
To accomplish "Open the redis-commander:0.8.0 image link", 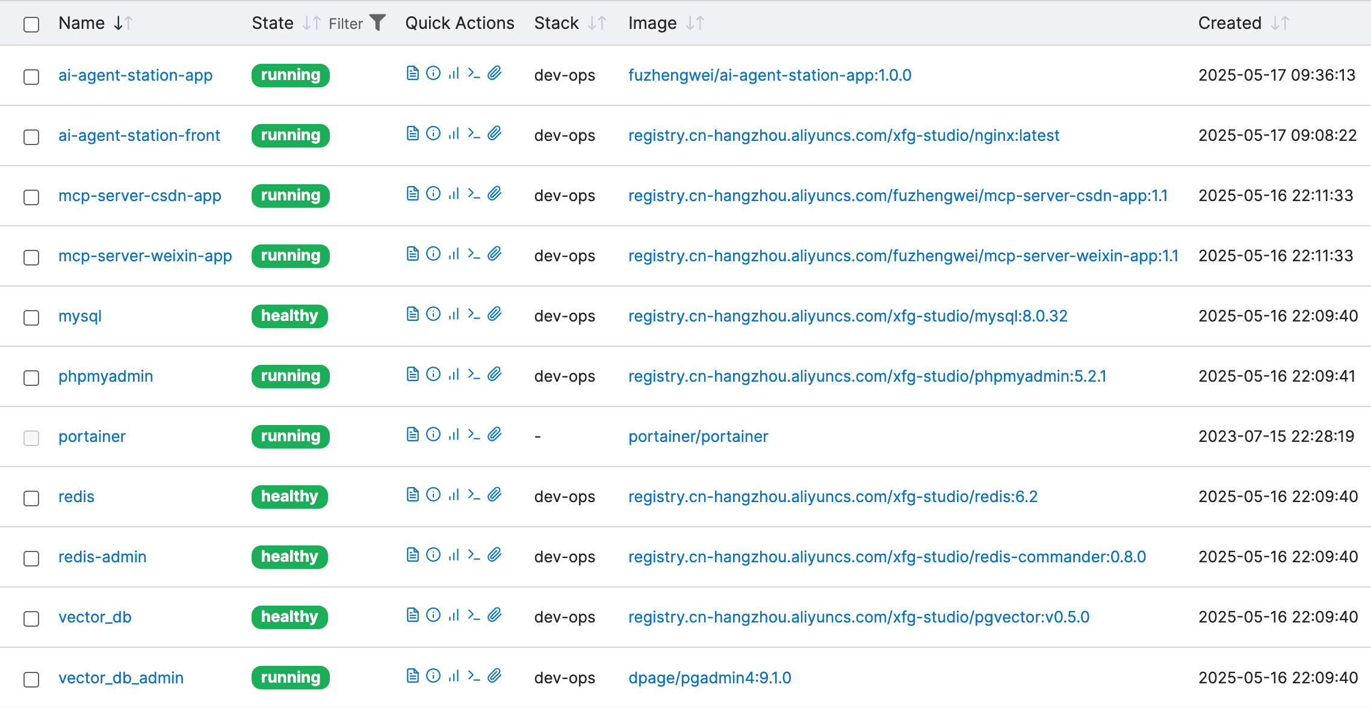I will (x=887, y=557).
